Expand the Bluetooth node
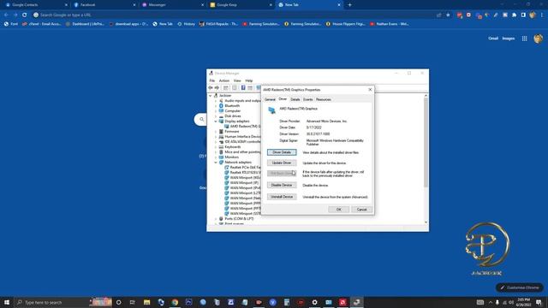The width and height of the screenshot is (548, 308). (x=216, y=106)
